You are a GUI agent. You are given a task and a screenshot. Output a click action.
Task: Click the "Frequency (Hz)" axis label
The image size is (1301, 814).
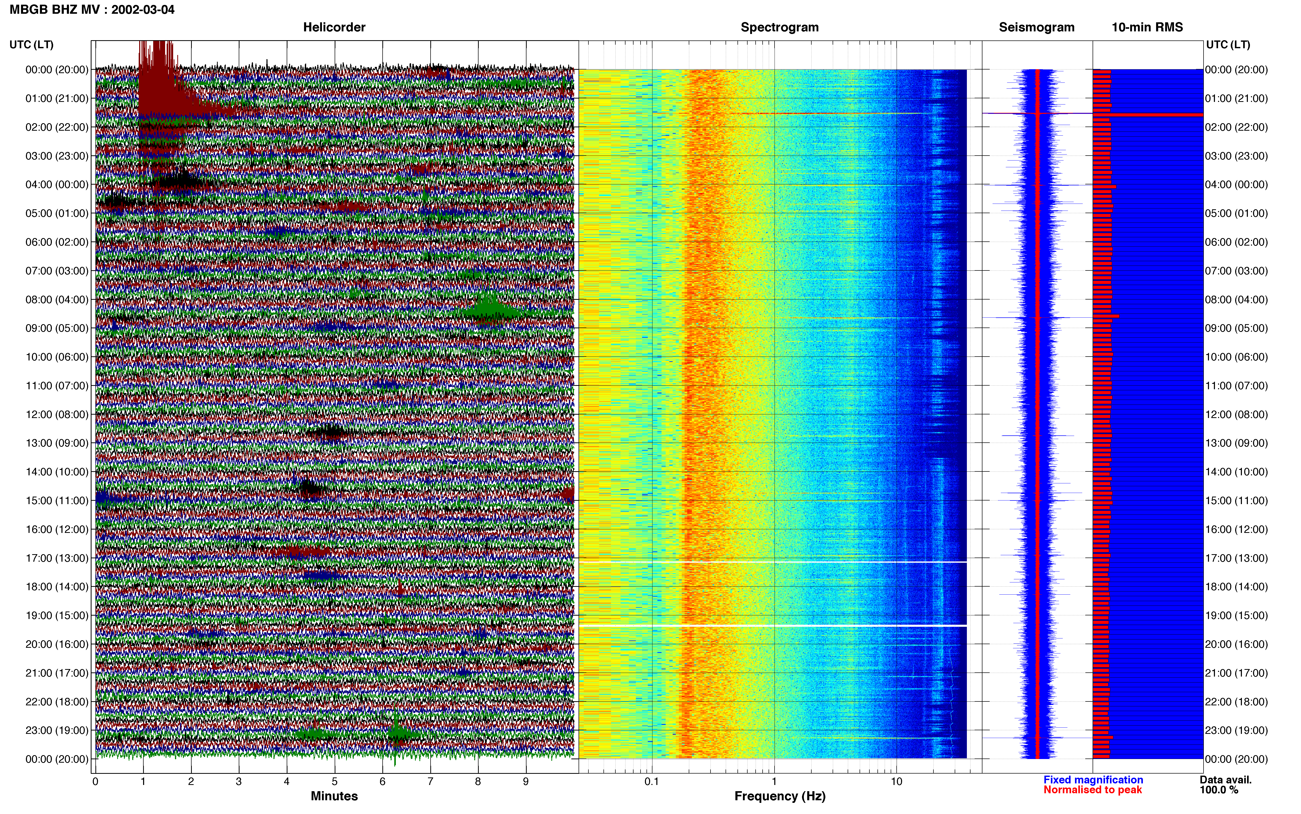(x=780, y=796)
